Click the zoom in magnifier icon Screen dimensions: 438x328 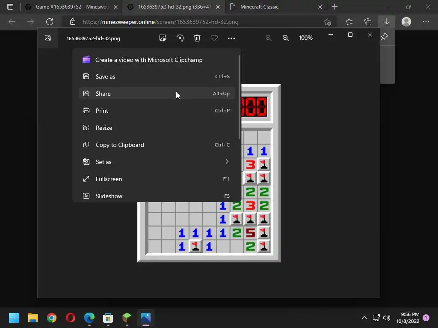[x=285, y=38]
